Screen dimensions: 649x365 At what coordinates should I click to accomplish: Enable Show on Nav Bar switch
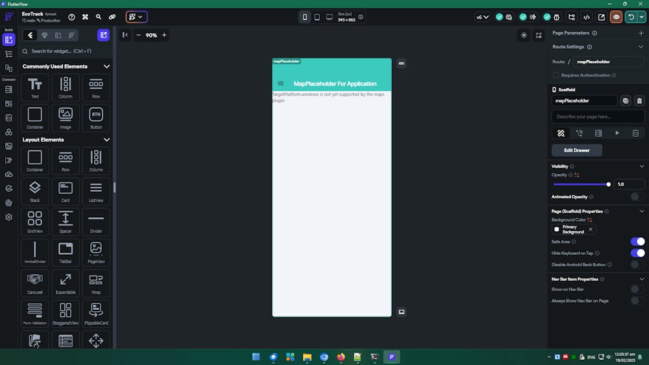coord(637,289)
